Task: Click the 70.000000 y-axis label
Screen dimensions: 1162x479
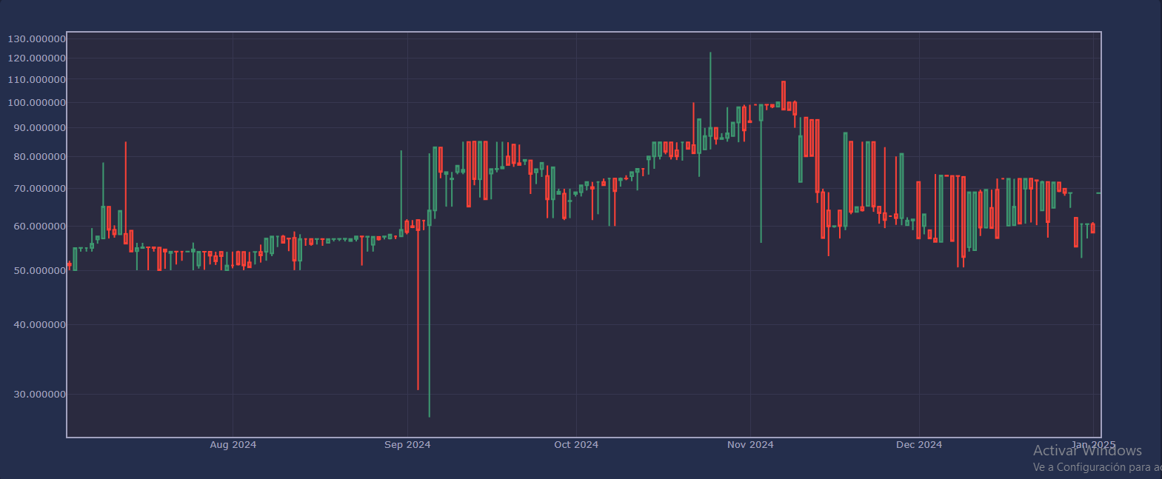Action: pyautogui.click(x=40, y=188)
